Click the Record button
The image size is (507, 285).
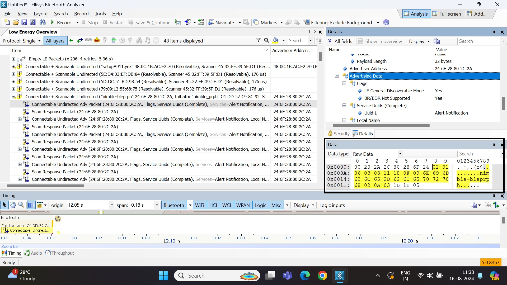[61, 23]
